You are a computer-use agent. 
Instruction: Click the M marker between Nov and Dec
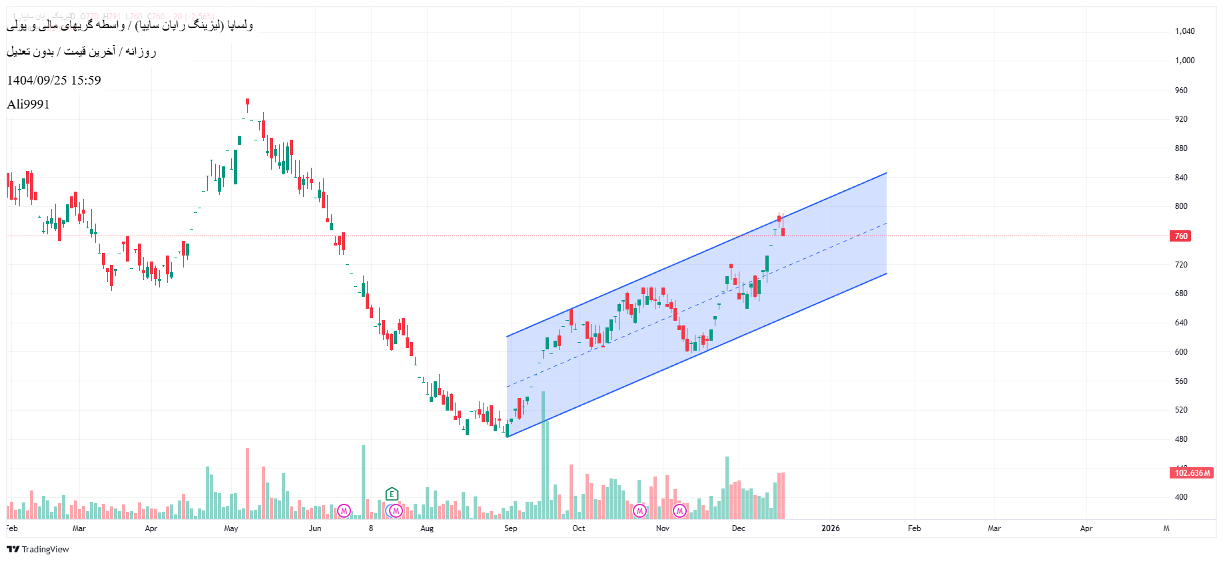click(679, 511)
